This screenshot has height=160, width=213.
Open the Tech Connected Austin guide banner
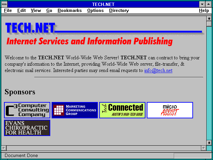click(122, 110)
